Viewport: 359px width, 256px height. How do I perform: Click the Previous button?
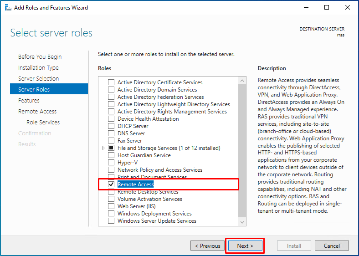207,246
